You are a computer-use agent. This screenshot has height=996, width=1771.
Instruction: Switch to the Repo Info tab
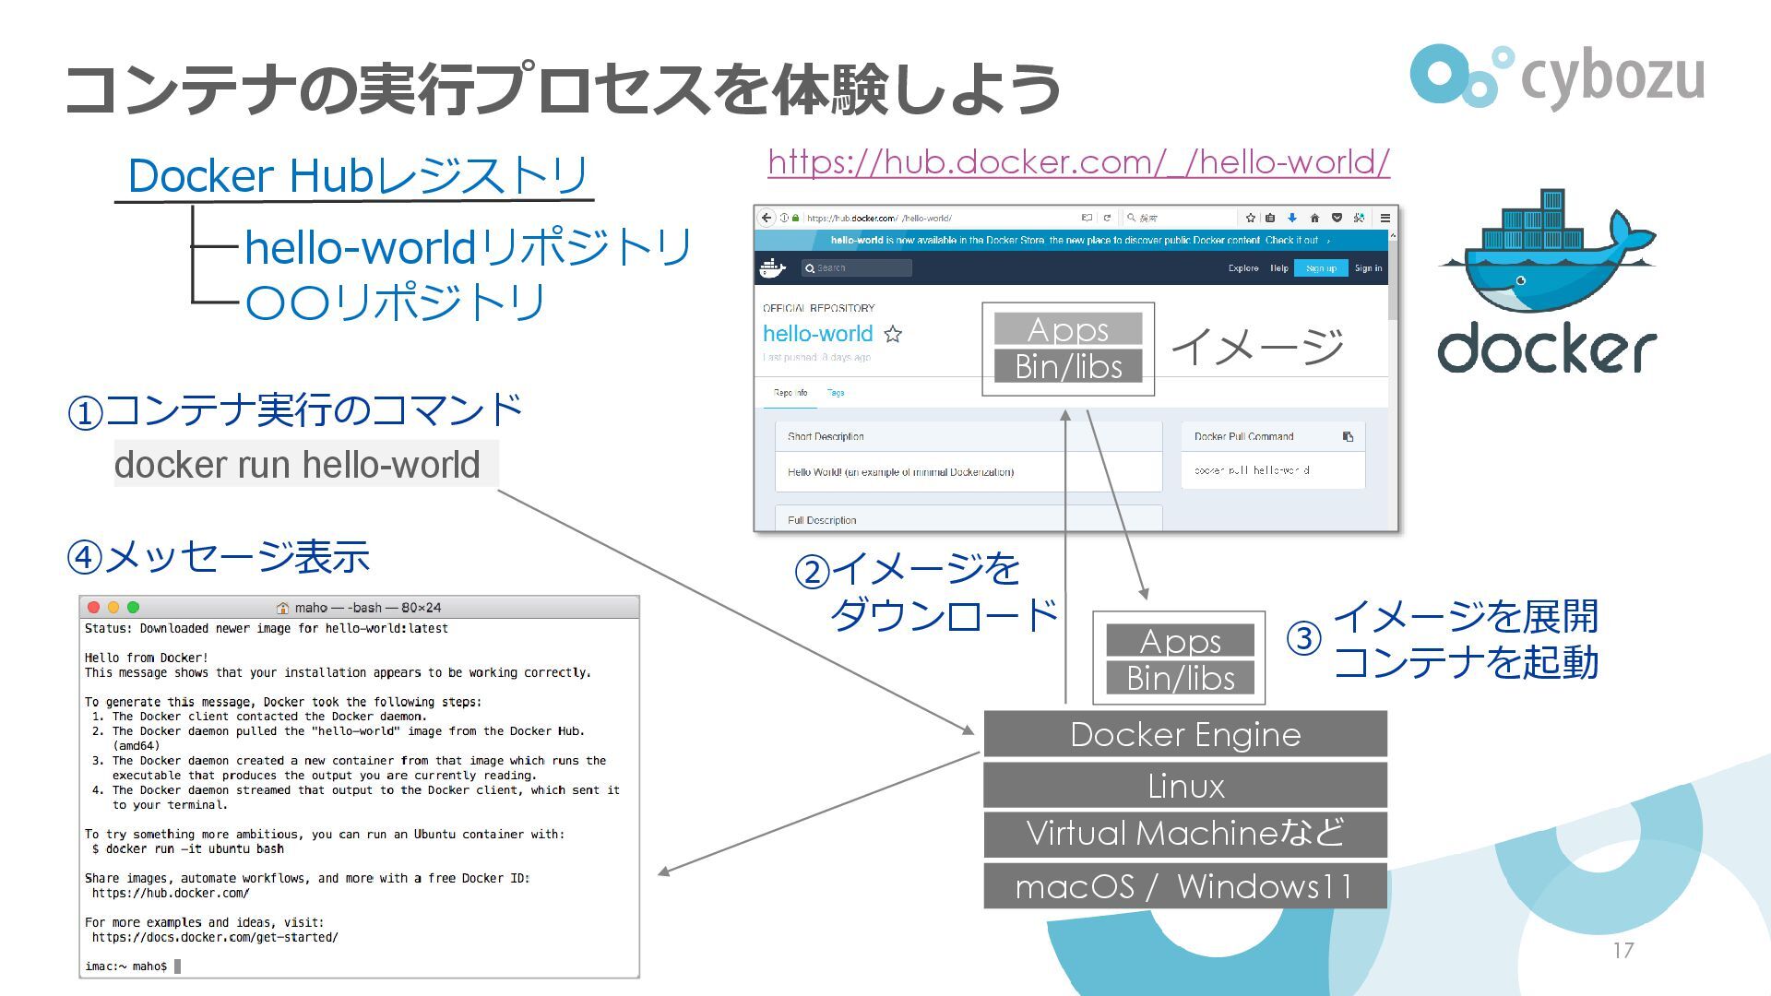pyautogui.click(x=790, y=393)
